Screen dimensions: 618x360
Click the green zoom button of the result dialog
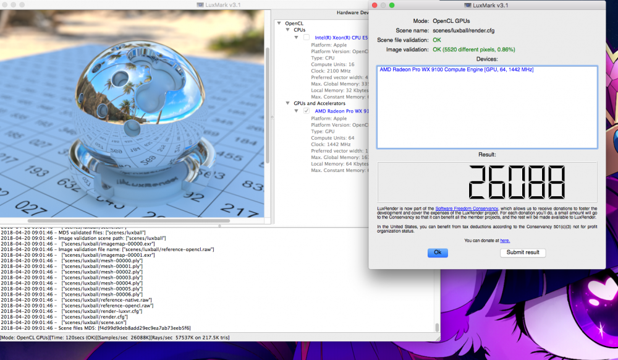coord(392,5)
